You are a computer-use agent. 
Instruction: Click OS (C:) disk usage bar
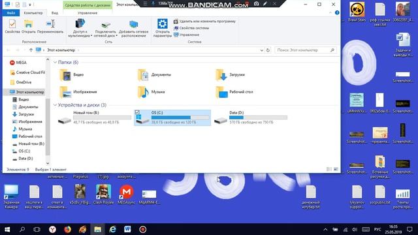[x=180, y=117]
